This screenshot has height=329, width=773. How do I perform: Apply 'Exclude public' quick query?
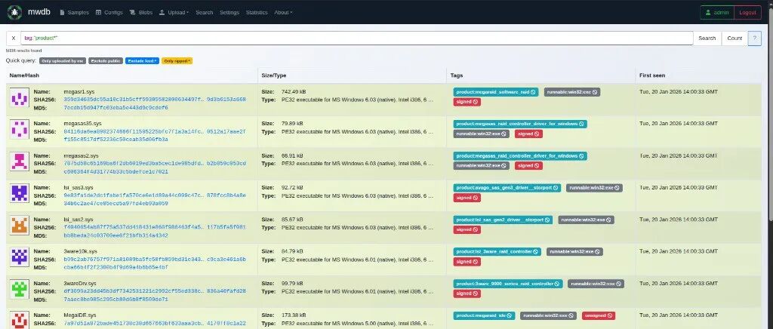(106, 61)
